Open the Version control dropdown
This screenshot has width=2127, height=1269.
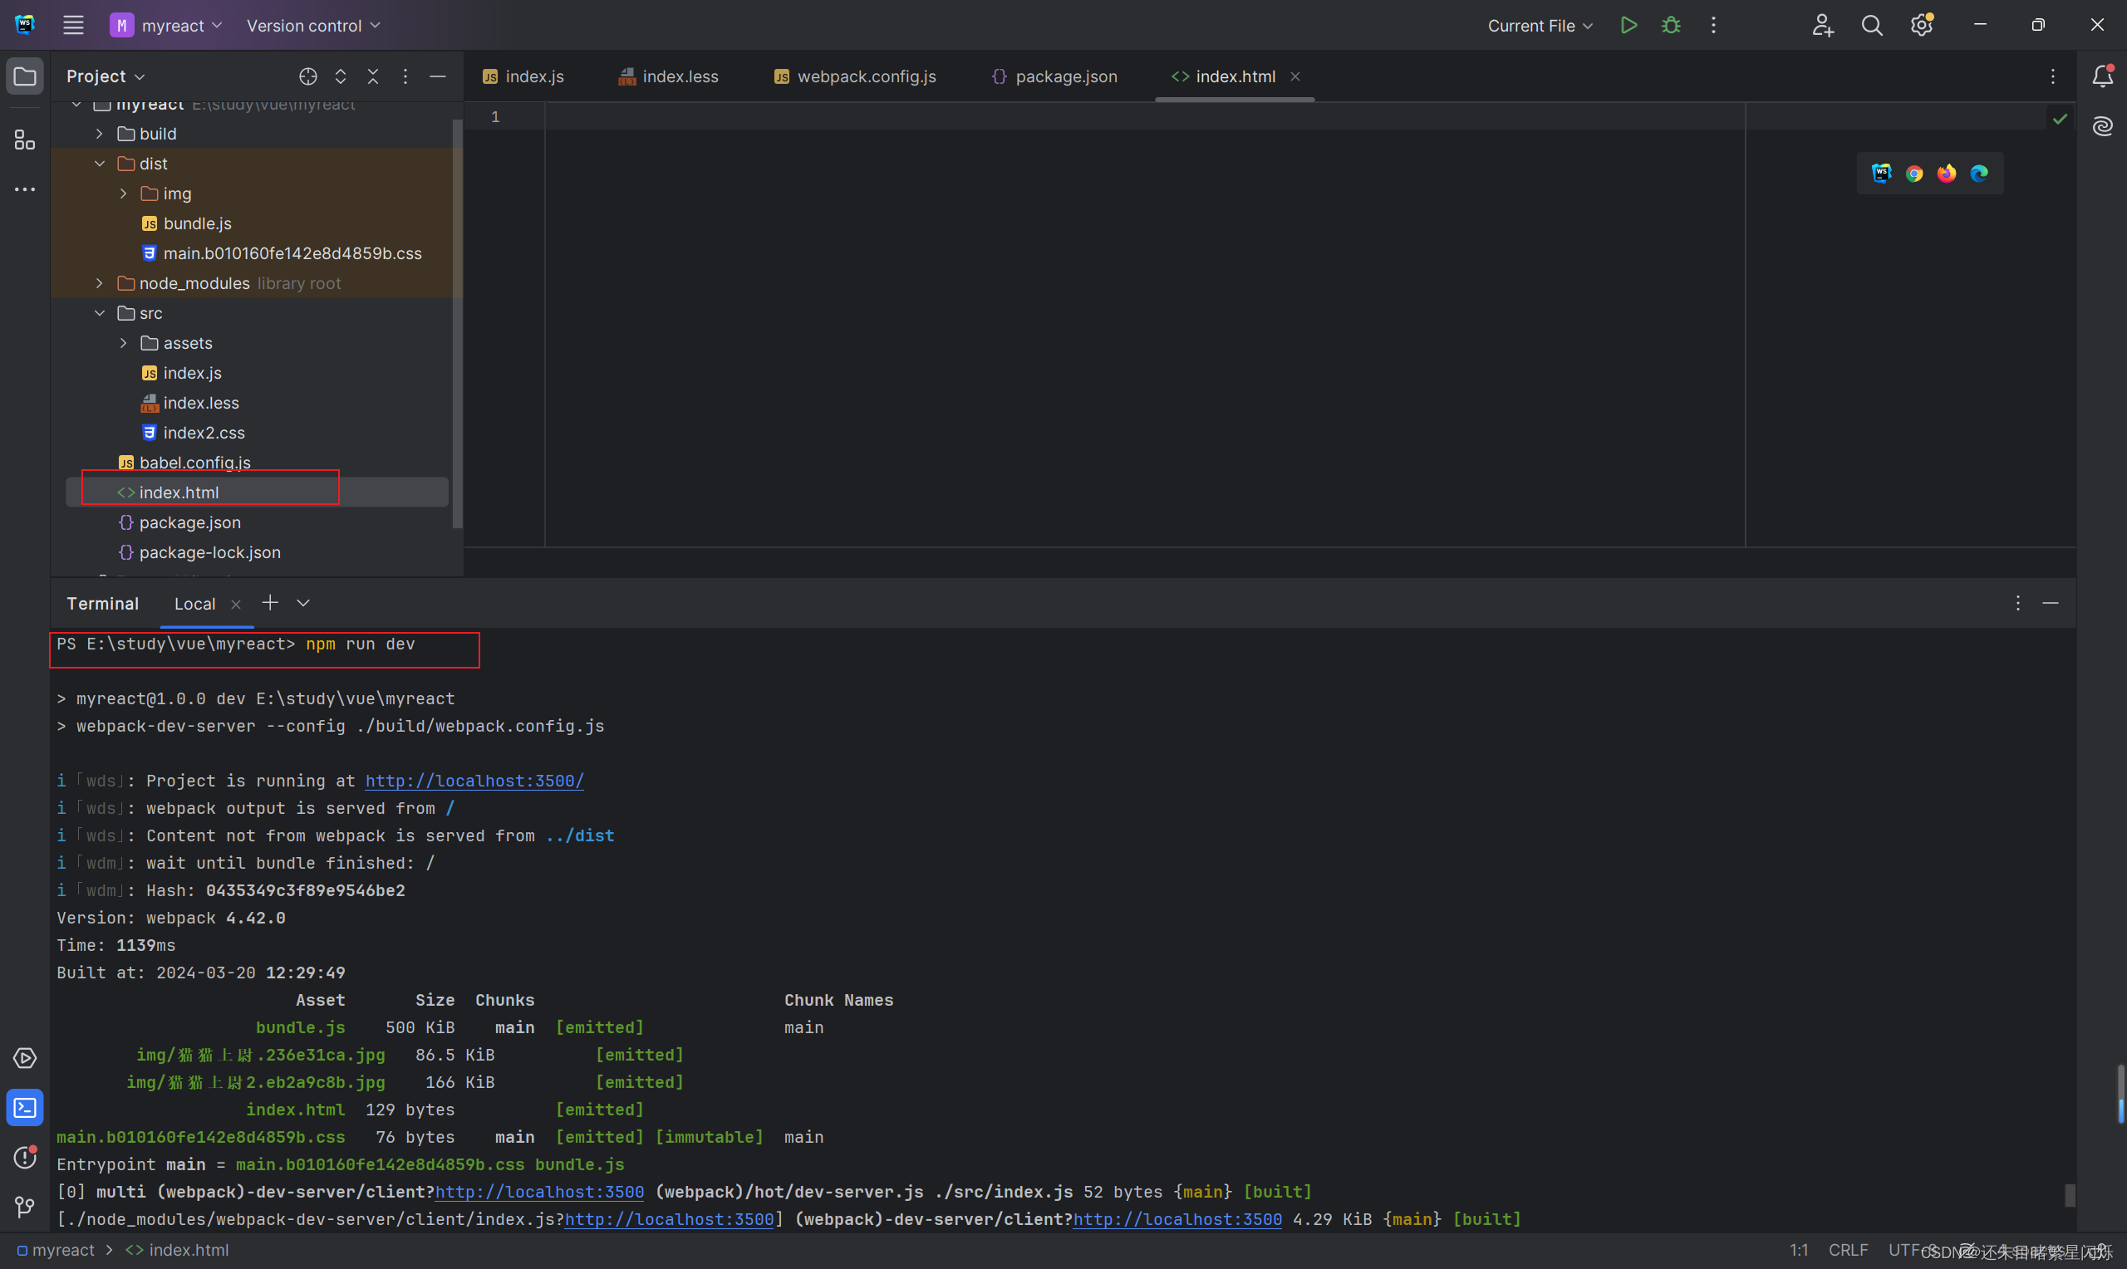[313, 26]
